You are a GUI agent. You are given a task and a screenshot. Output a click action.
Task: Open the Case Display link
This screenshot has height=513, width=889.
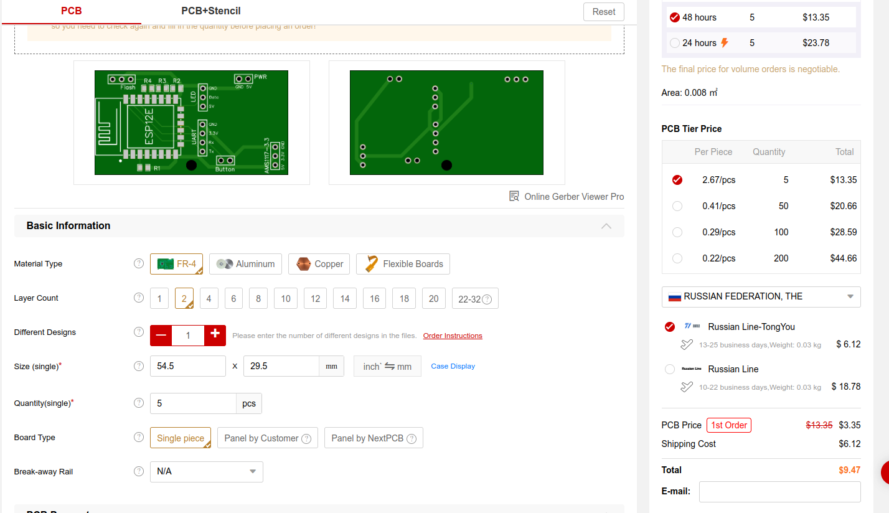coord(453,366)
